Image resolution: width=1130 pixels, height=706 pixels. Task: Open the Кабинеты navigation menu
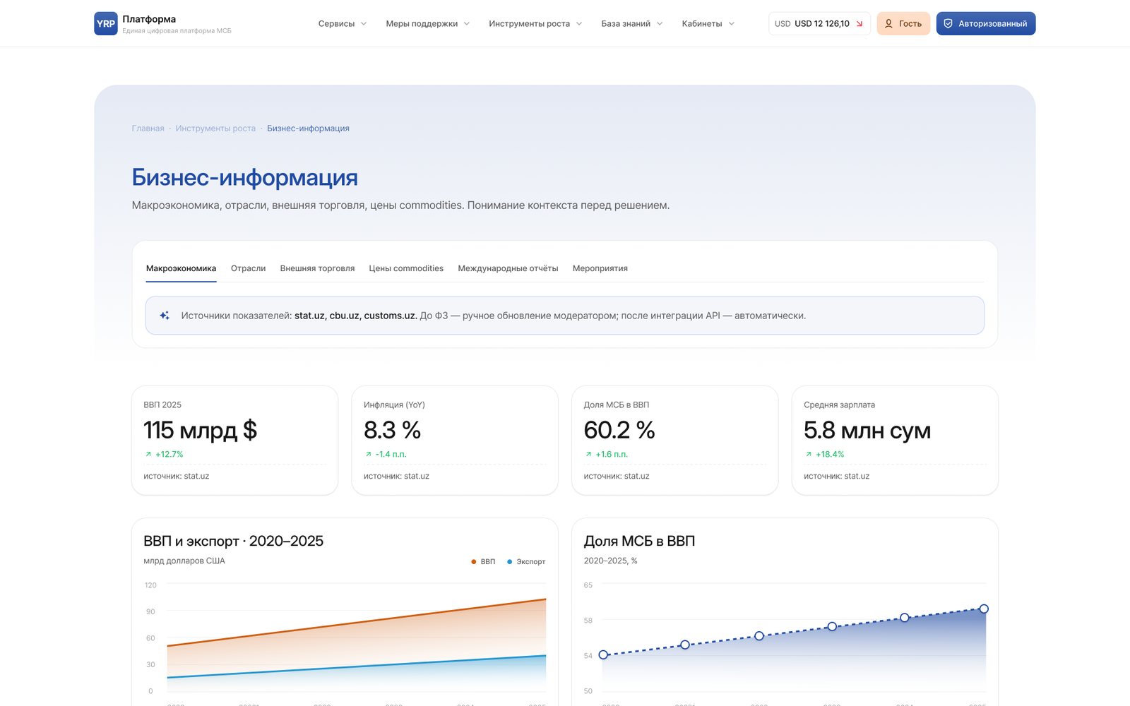[x=708, y=23]
